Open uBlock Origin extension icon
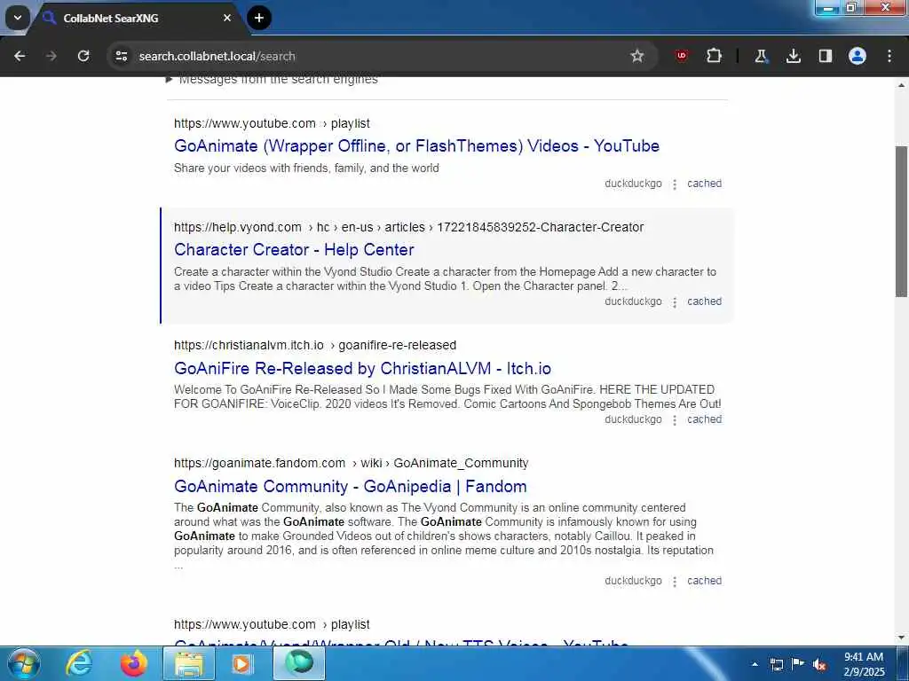Viewport: 909px width, 681px height. (x=682, y=56)
